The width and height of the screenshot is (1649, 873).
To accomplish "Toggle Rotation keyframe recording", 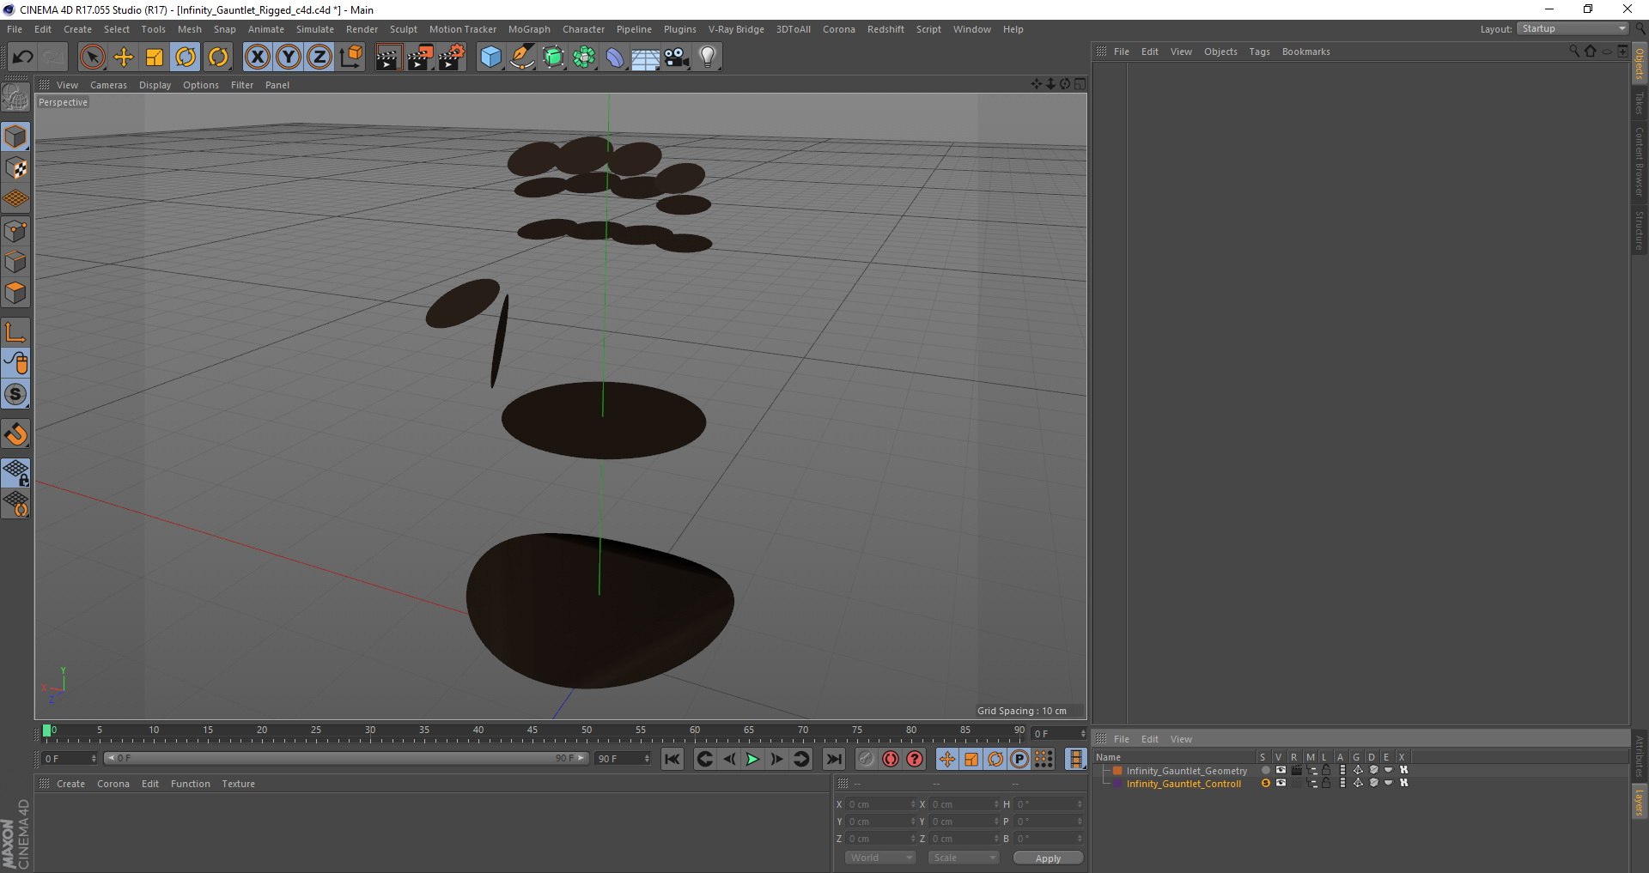I will click(995, 759).
